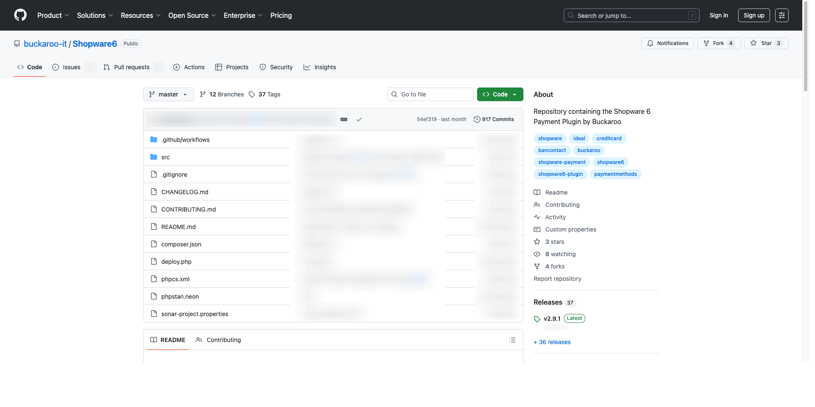Open the Shopware6 repository link
Screen dimensions: 815x407
point(95,44)
